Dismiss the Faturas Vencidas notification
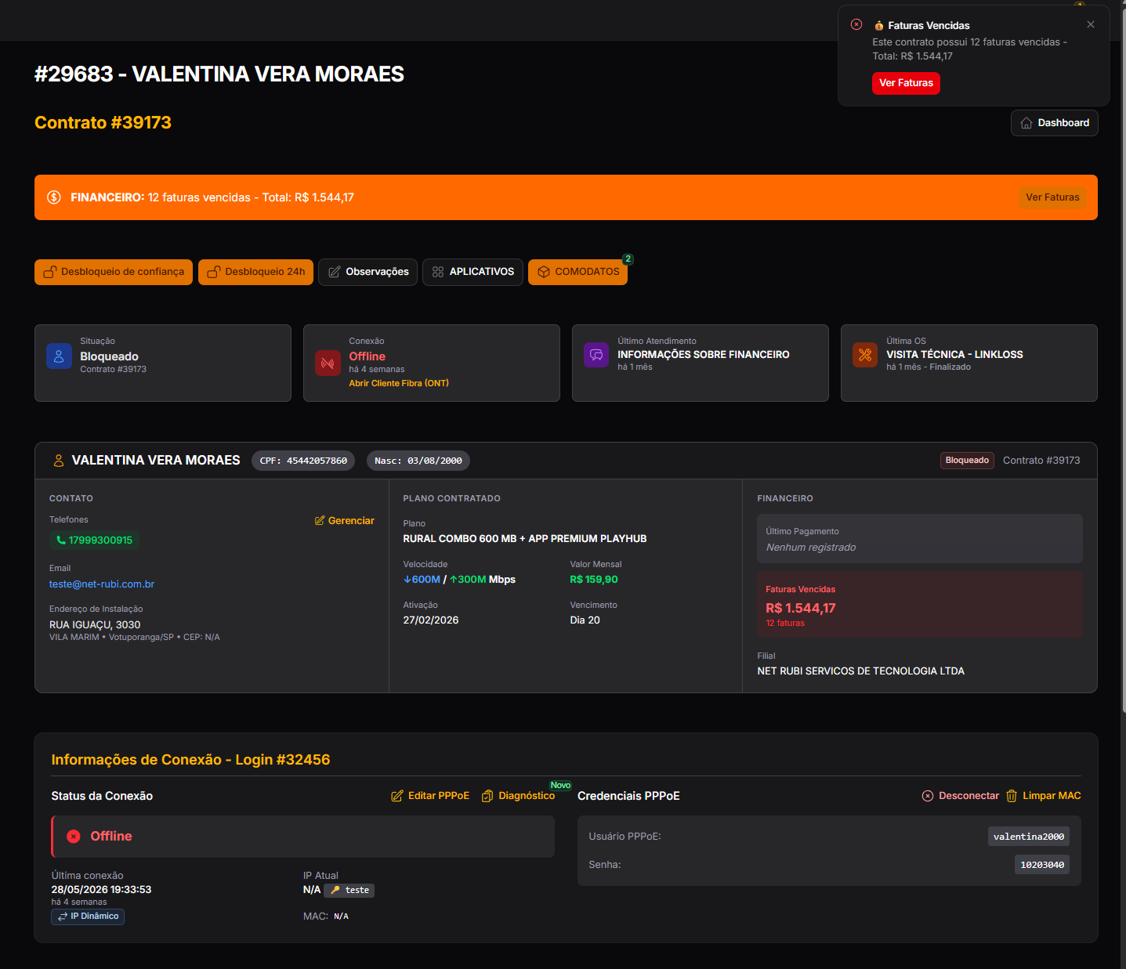Screen dimensions: 1126x969 [1091, 24]
